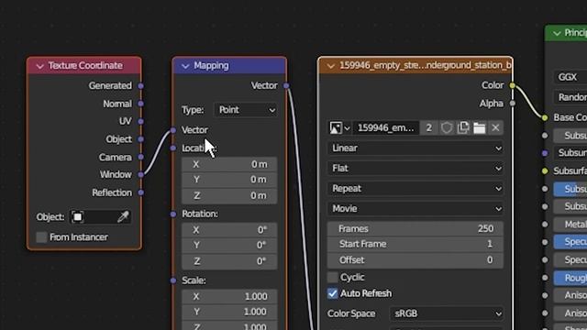This screenshot has height=330, width=587.
Task: Pick object with the eyedropper icon
Action: [123, 216]
